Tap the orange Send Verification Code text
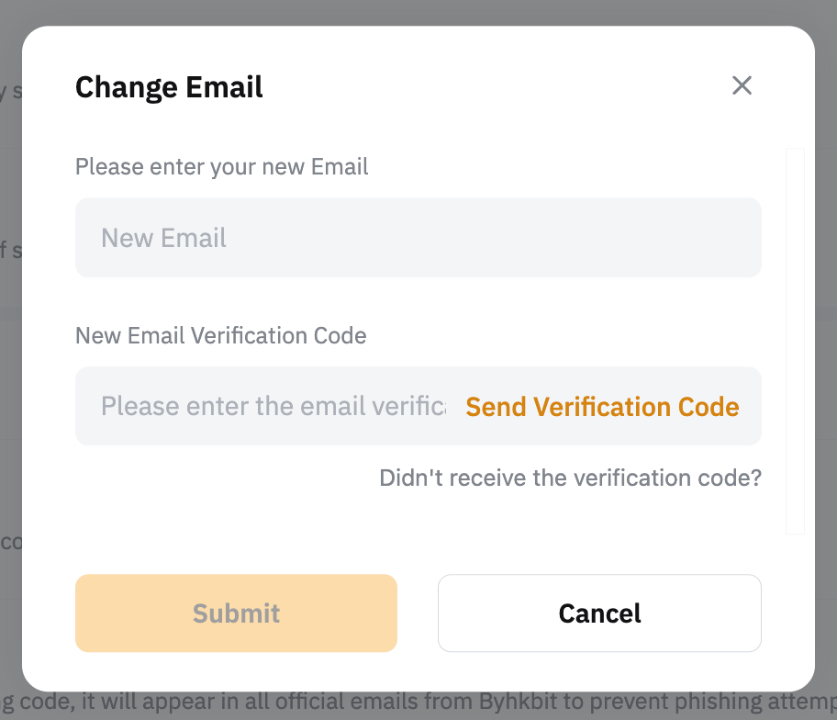The width and height of the screenshot is (837, 720). click(x=602, y=407)
